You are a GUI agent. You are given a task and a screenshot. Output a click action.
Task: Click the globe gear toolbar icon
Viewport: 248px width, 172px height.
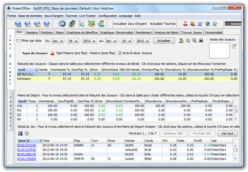point(207,24)
